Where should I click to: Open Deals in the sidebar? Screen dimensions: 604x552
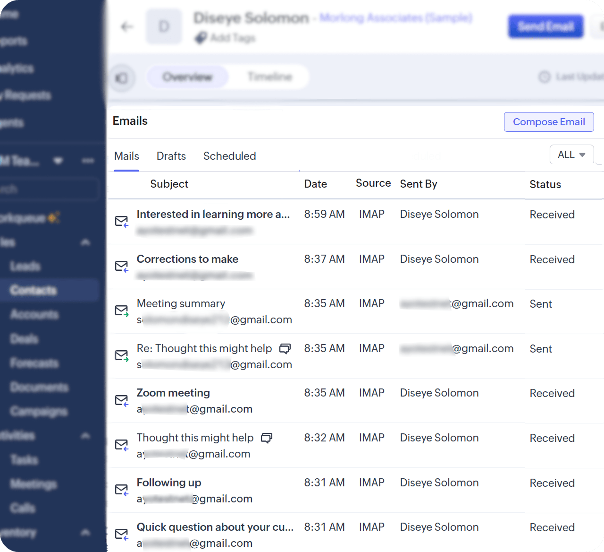click(25, 339)
